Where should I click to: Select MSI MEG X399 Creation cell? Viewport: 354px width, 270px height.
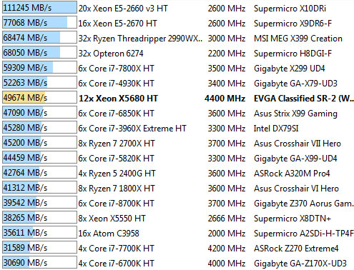[x=298, y=39]
